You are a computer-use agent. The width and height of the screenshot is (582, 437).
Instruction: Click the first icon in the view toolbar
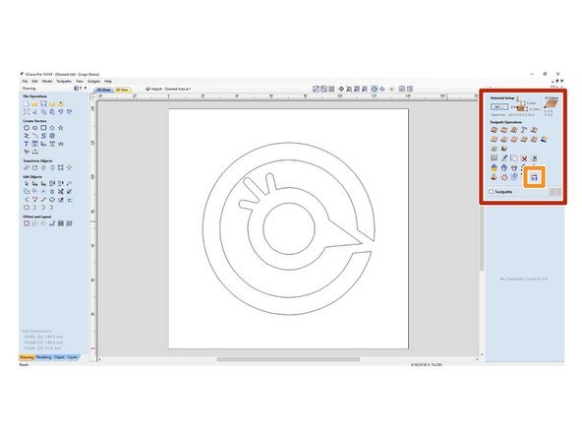(x=316, y=89)
